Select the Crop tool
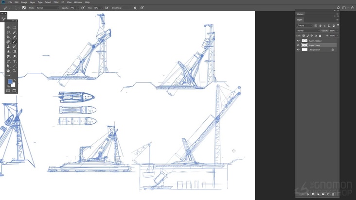356x200 pixels. click(x=8, y=37)
